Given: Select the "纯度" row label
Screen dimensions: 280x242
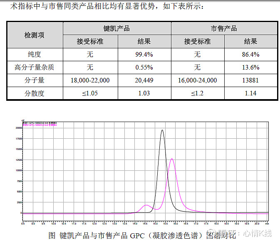Looking at the screenshot, I should pyautogui.click(x=35, y=54).
